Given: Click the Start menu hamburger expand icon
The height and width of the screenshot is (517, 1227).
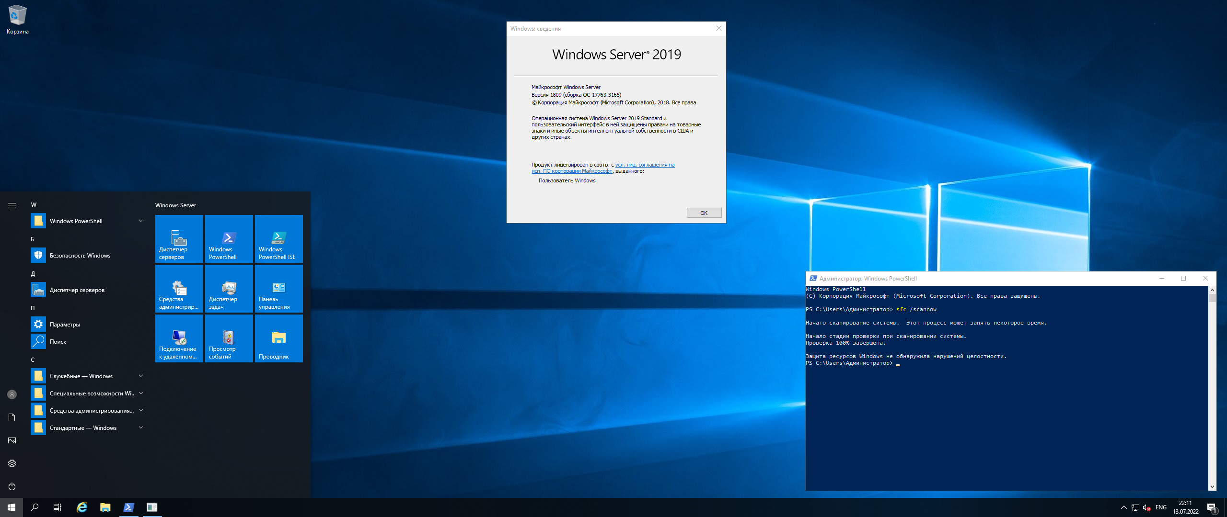Looking at the screenshot, I should tap(12, 205).
